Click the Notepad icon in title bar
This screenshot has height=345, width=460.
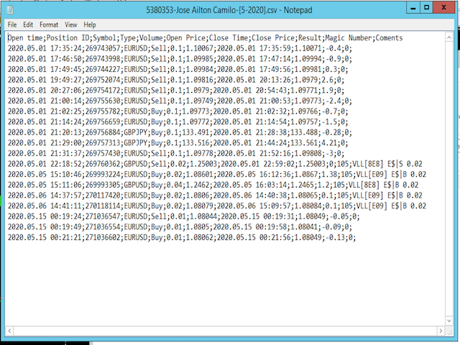[10, 9]
